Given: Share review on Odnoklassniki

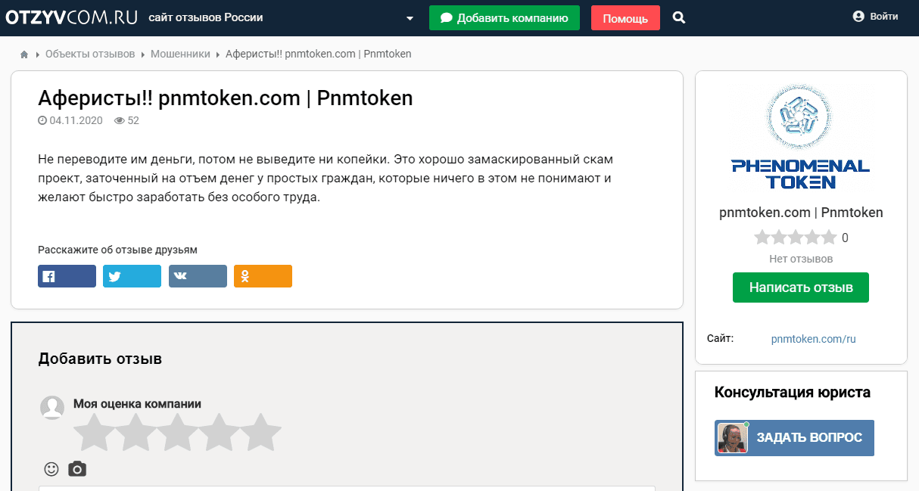Looking at the screenshot, I should coord(263,276).
